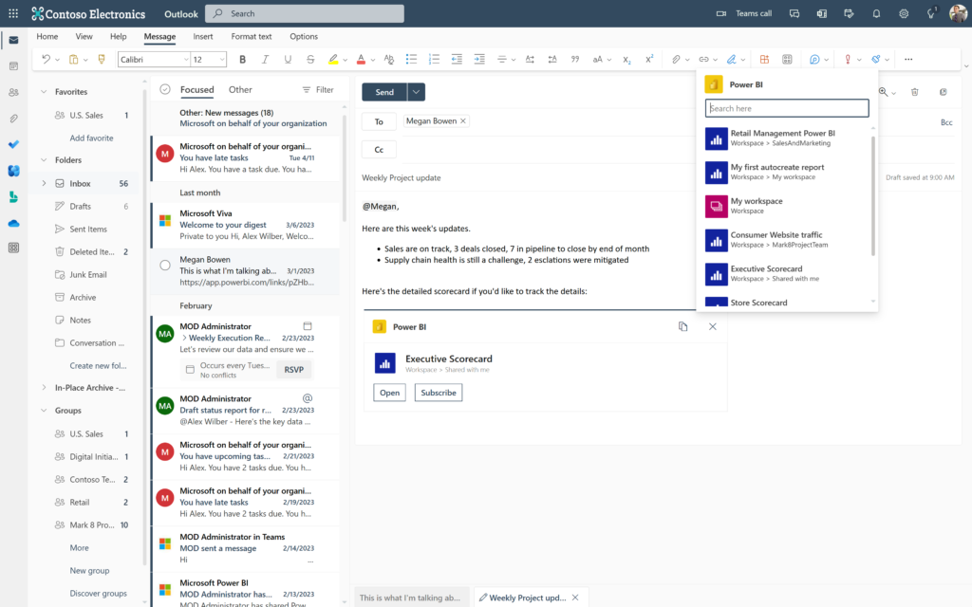Switch to the Format text ribbon tab
The width and height of the screenshot is (972, 607).
[x=251, y=36]
